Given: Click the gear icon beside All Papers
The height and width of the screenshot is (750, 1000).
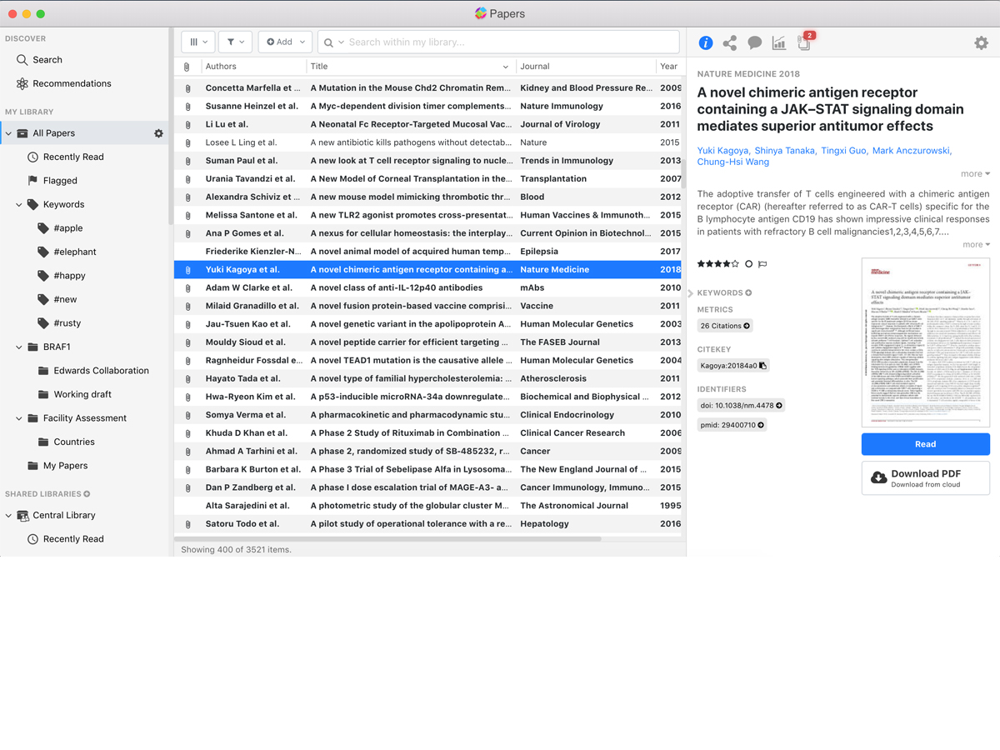Looking at the screenshot, I should (158, 133).
